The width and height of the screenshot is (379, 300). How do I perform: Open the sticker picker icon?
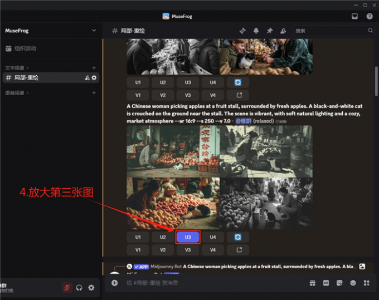(339, 283)
